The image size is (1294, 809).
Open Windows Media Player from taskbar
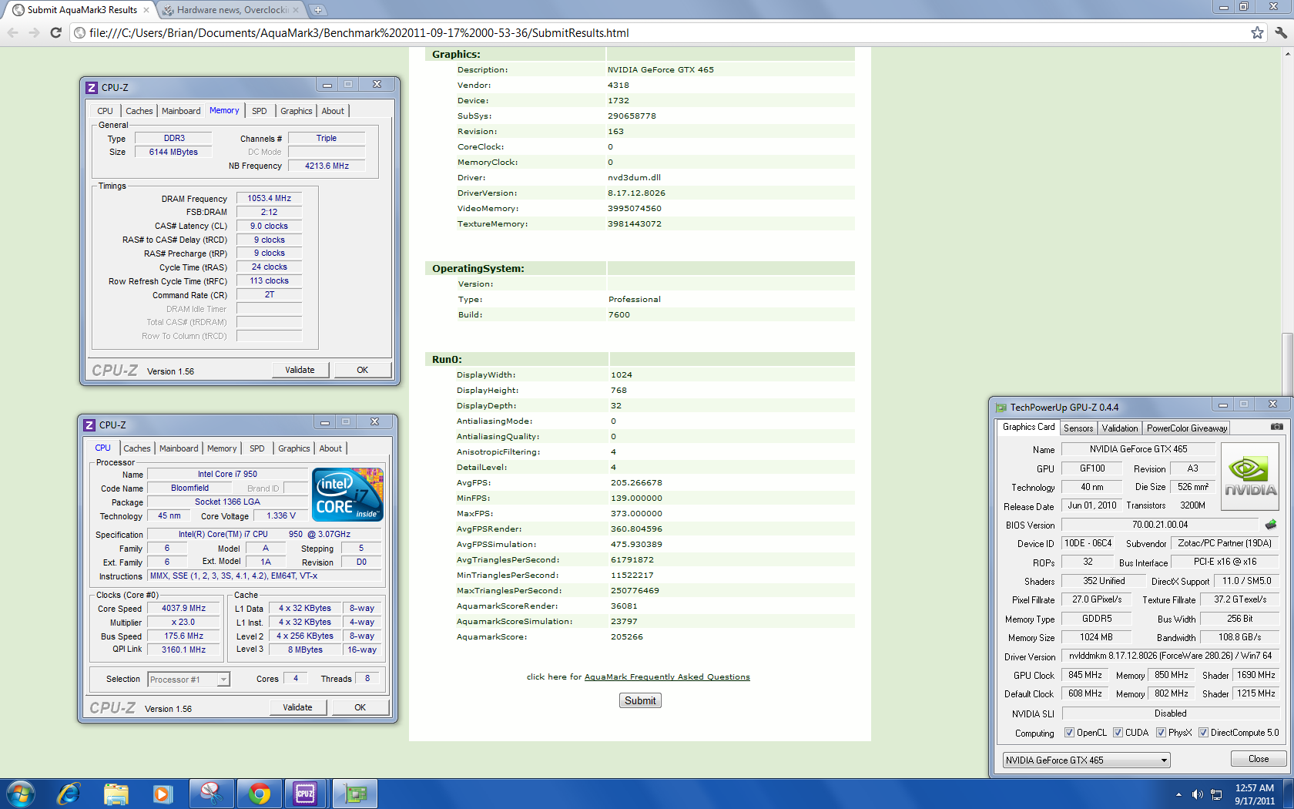coord(163,794)
